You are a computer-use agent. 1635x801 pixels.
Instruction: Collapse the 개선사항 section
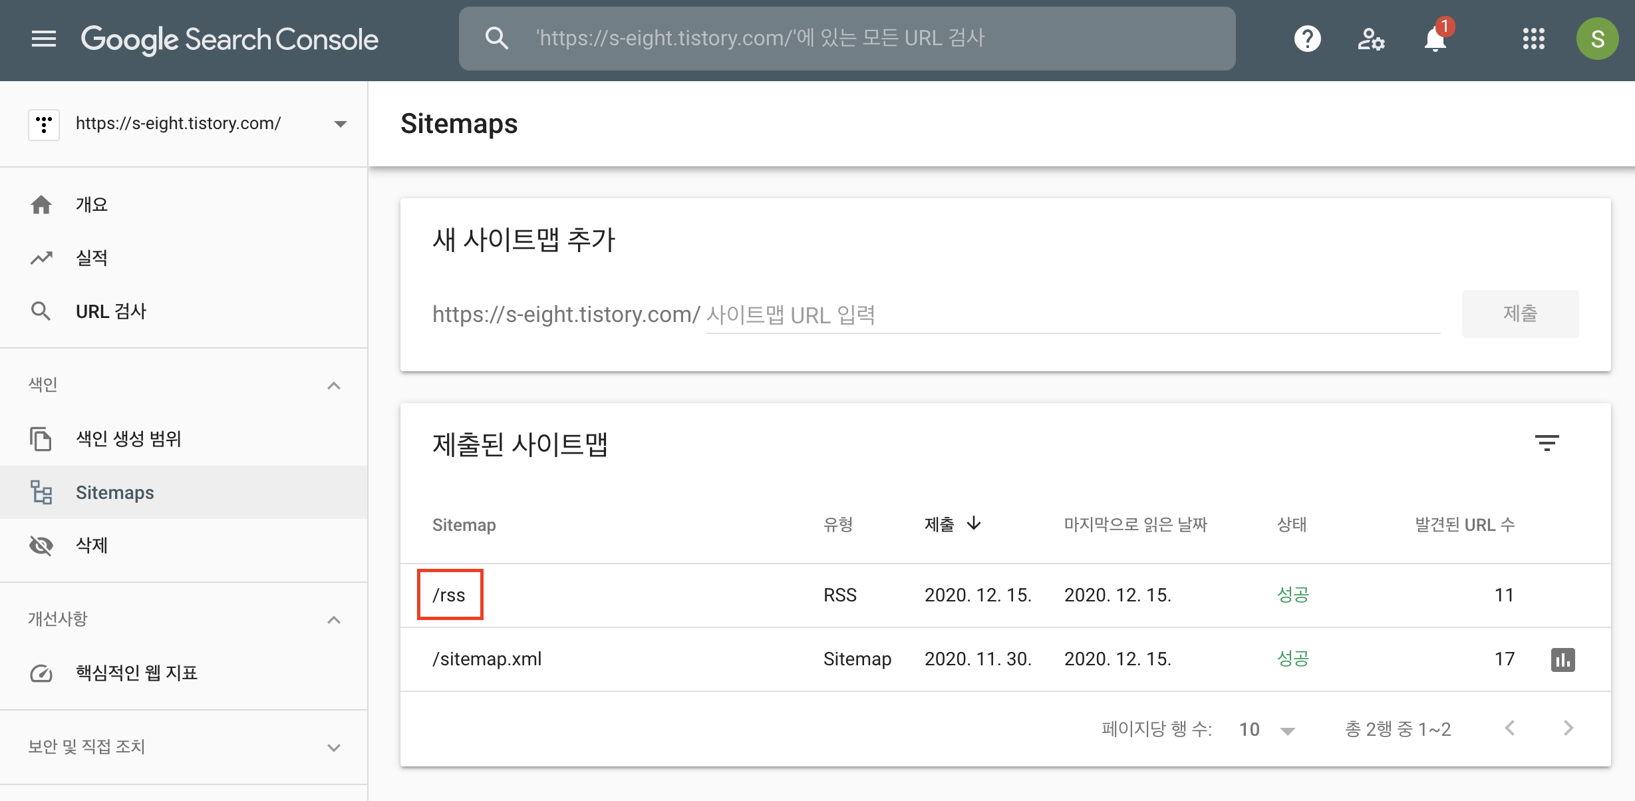pyautogui.click(x=334, y=619)
